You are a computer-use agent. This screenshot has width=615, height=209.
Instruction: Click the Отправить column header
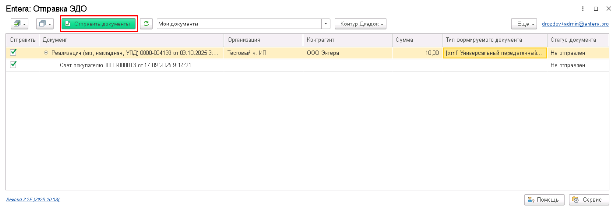pyautogui.click(x=22, y=40)
